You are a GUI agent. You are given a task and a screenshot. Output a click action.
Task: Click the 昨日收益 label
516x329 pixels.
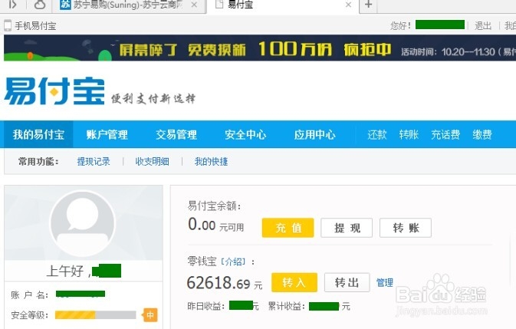(x=205, y=306)
